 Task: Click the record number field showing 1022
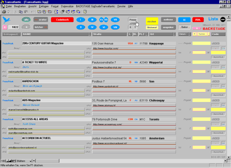(x=14, y=27)
